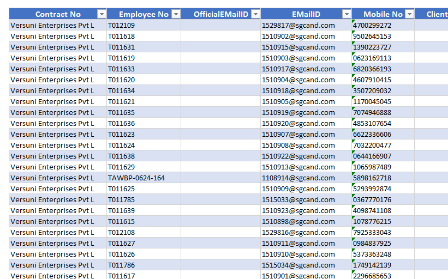Select cell with employee number T011633
Screen dimensions: 448x279
click(x=144, y=69)
